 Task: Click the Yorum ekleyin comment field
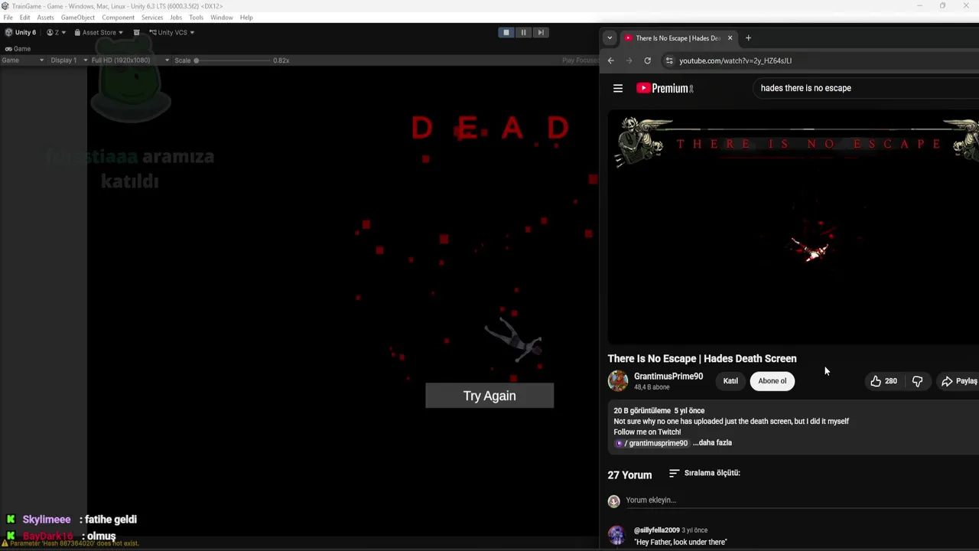click(802, 500)
